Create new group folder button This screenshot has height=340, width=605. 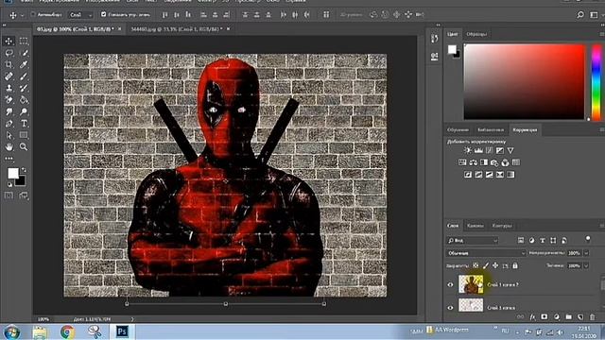[568, 317]
